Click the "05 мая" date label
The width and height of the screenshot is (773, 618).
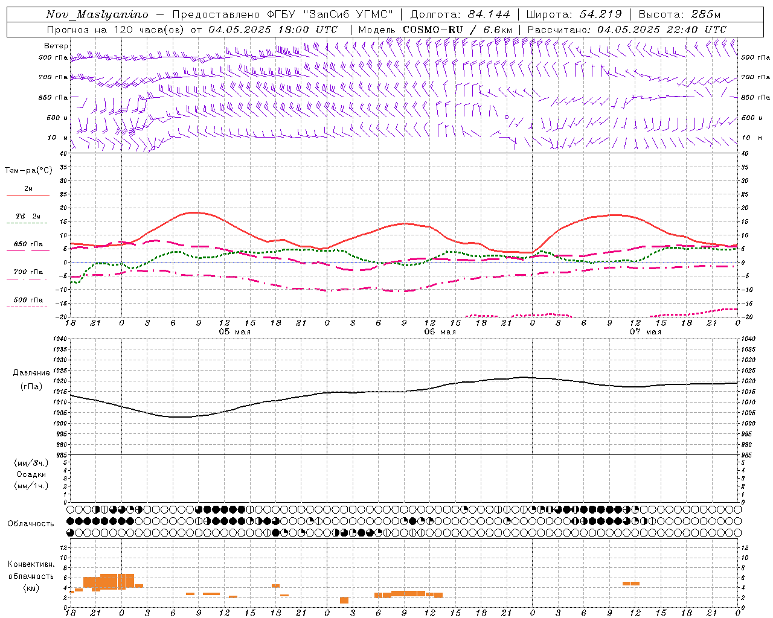(x=234, y=332)
